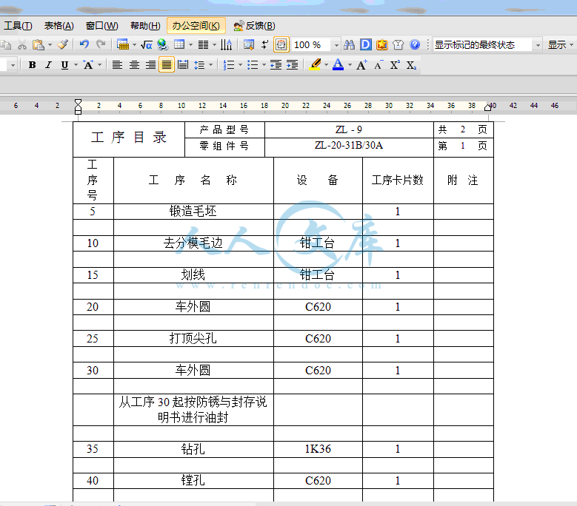
Task: Expand the 显示 dropdown menu
Action: pos(561,45)
